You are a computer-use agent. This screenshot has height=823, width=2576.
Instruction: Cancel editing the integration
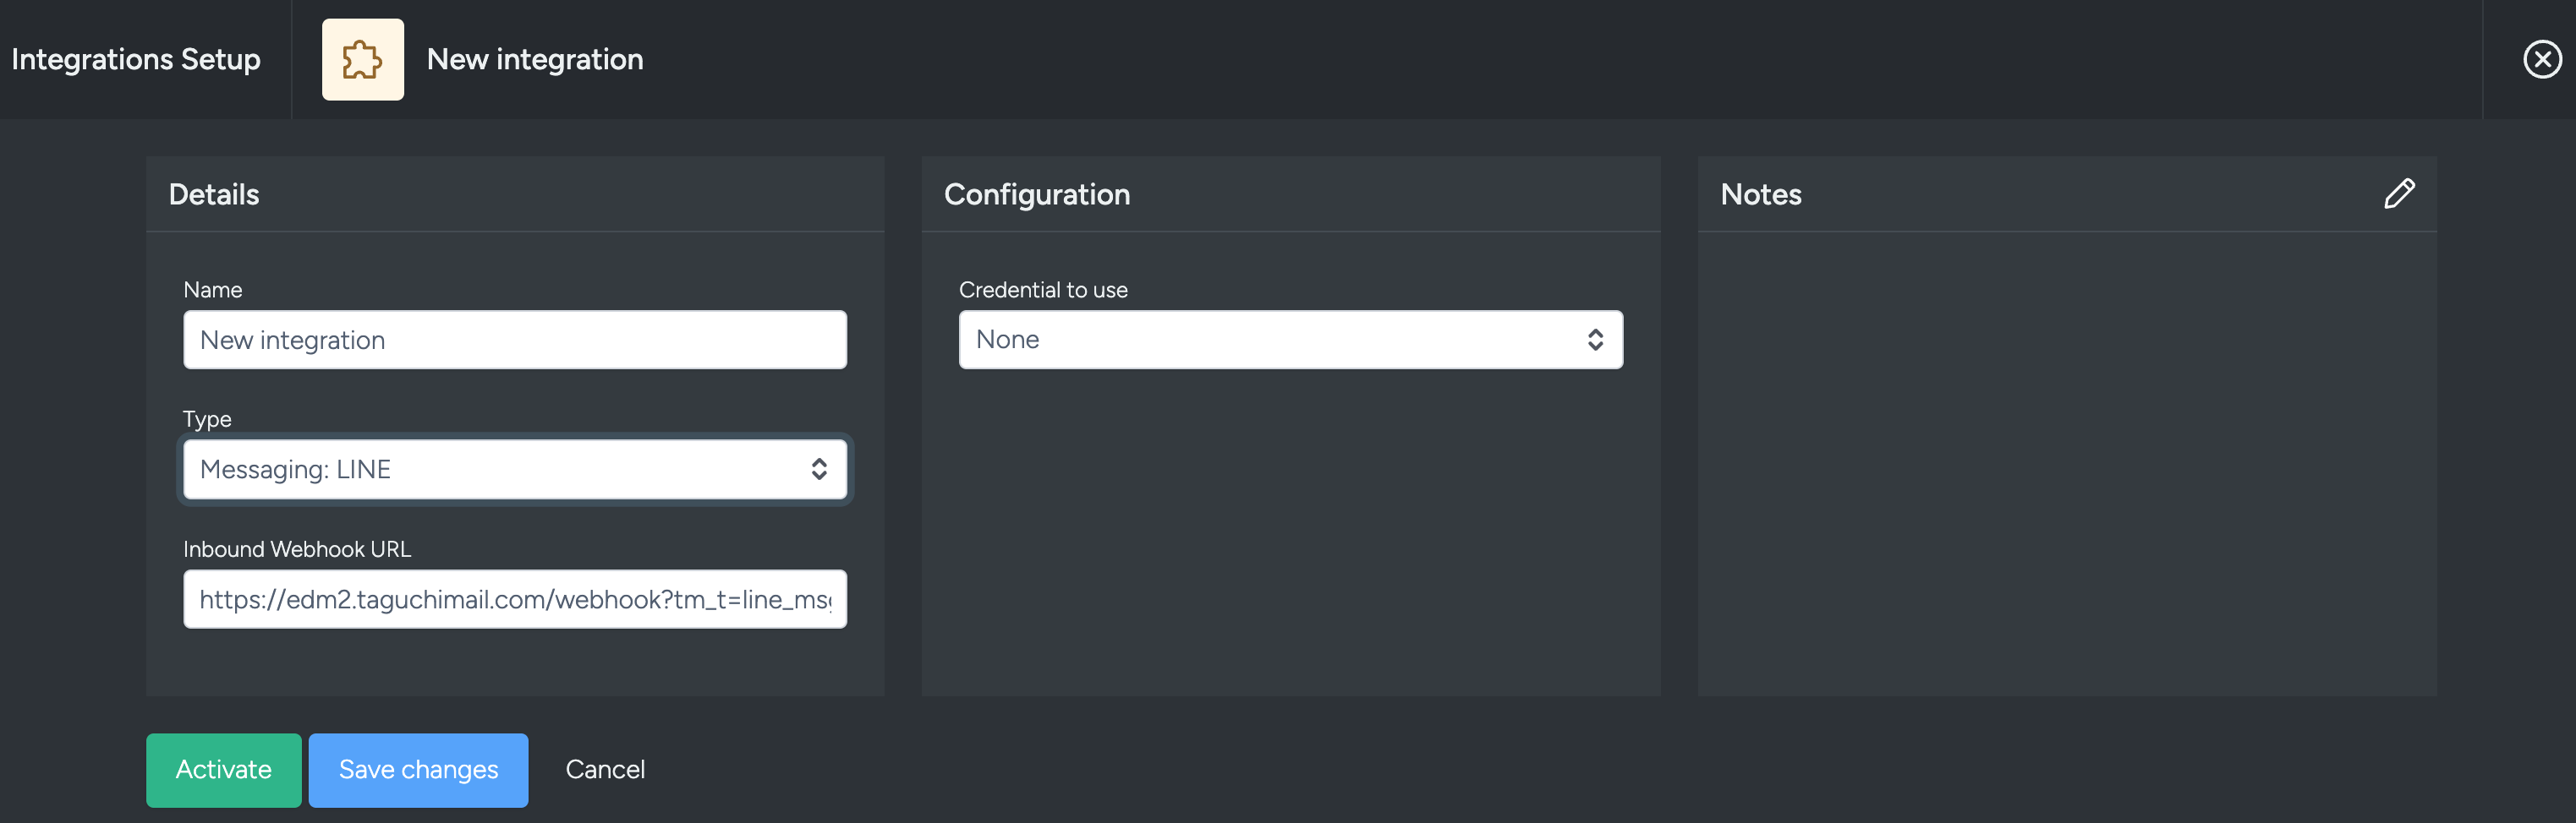click(x=605, y=770)
